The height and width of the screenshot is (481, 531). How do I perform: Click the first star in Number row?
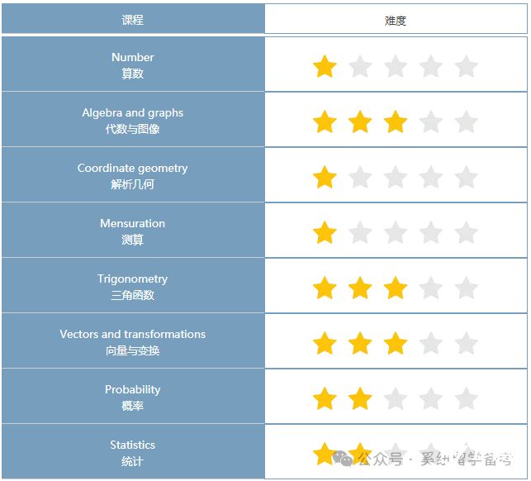click(x=325, y=66)
